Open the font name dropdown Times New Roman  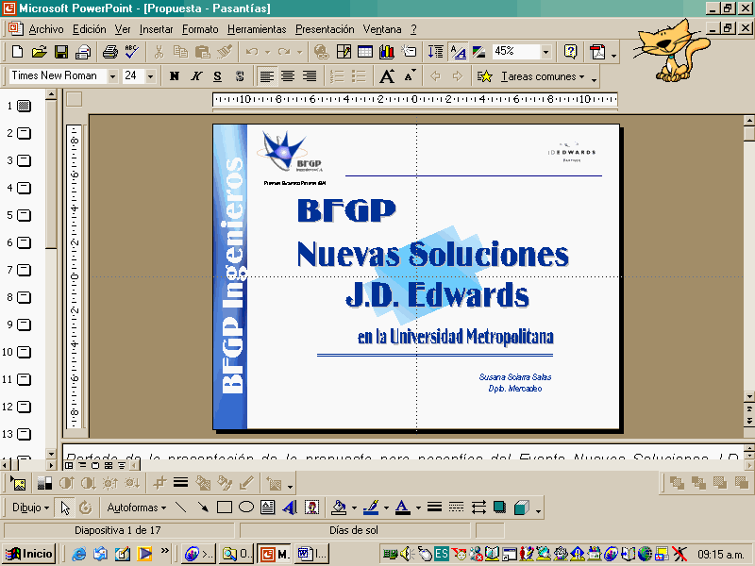[112, 76]
